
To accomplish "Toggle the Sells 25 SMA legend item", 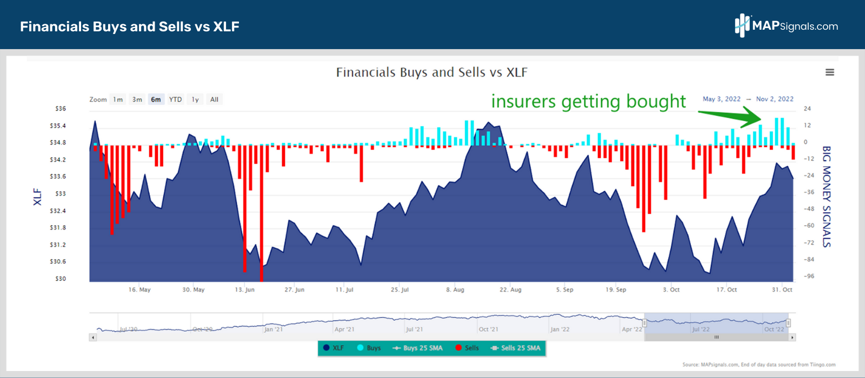I will (516, 348).
